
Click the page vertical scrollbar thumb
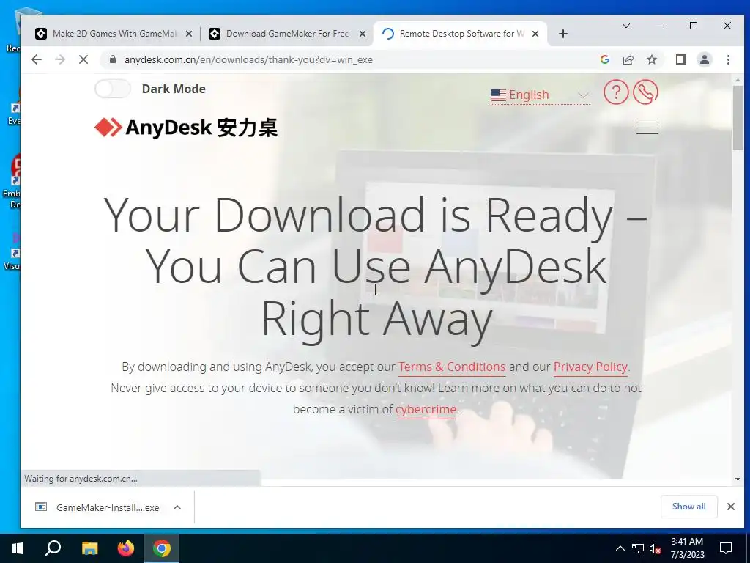[x=738, y=118]
